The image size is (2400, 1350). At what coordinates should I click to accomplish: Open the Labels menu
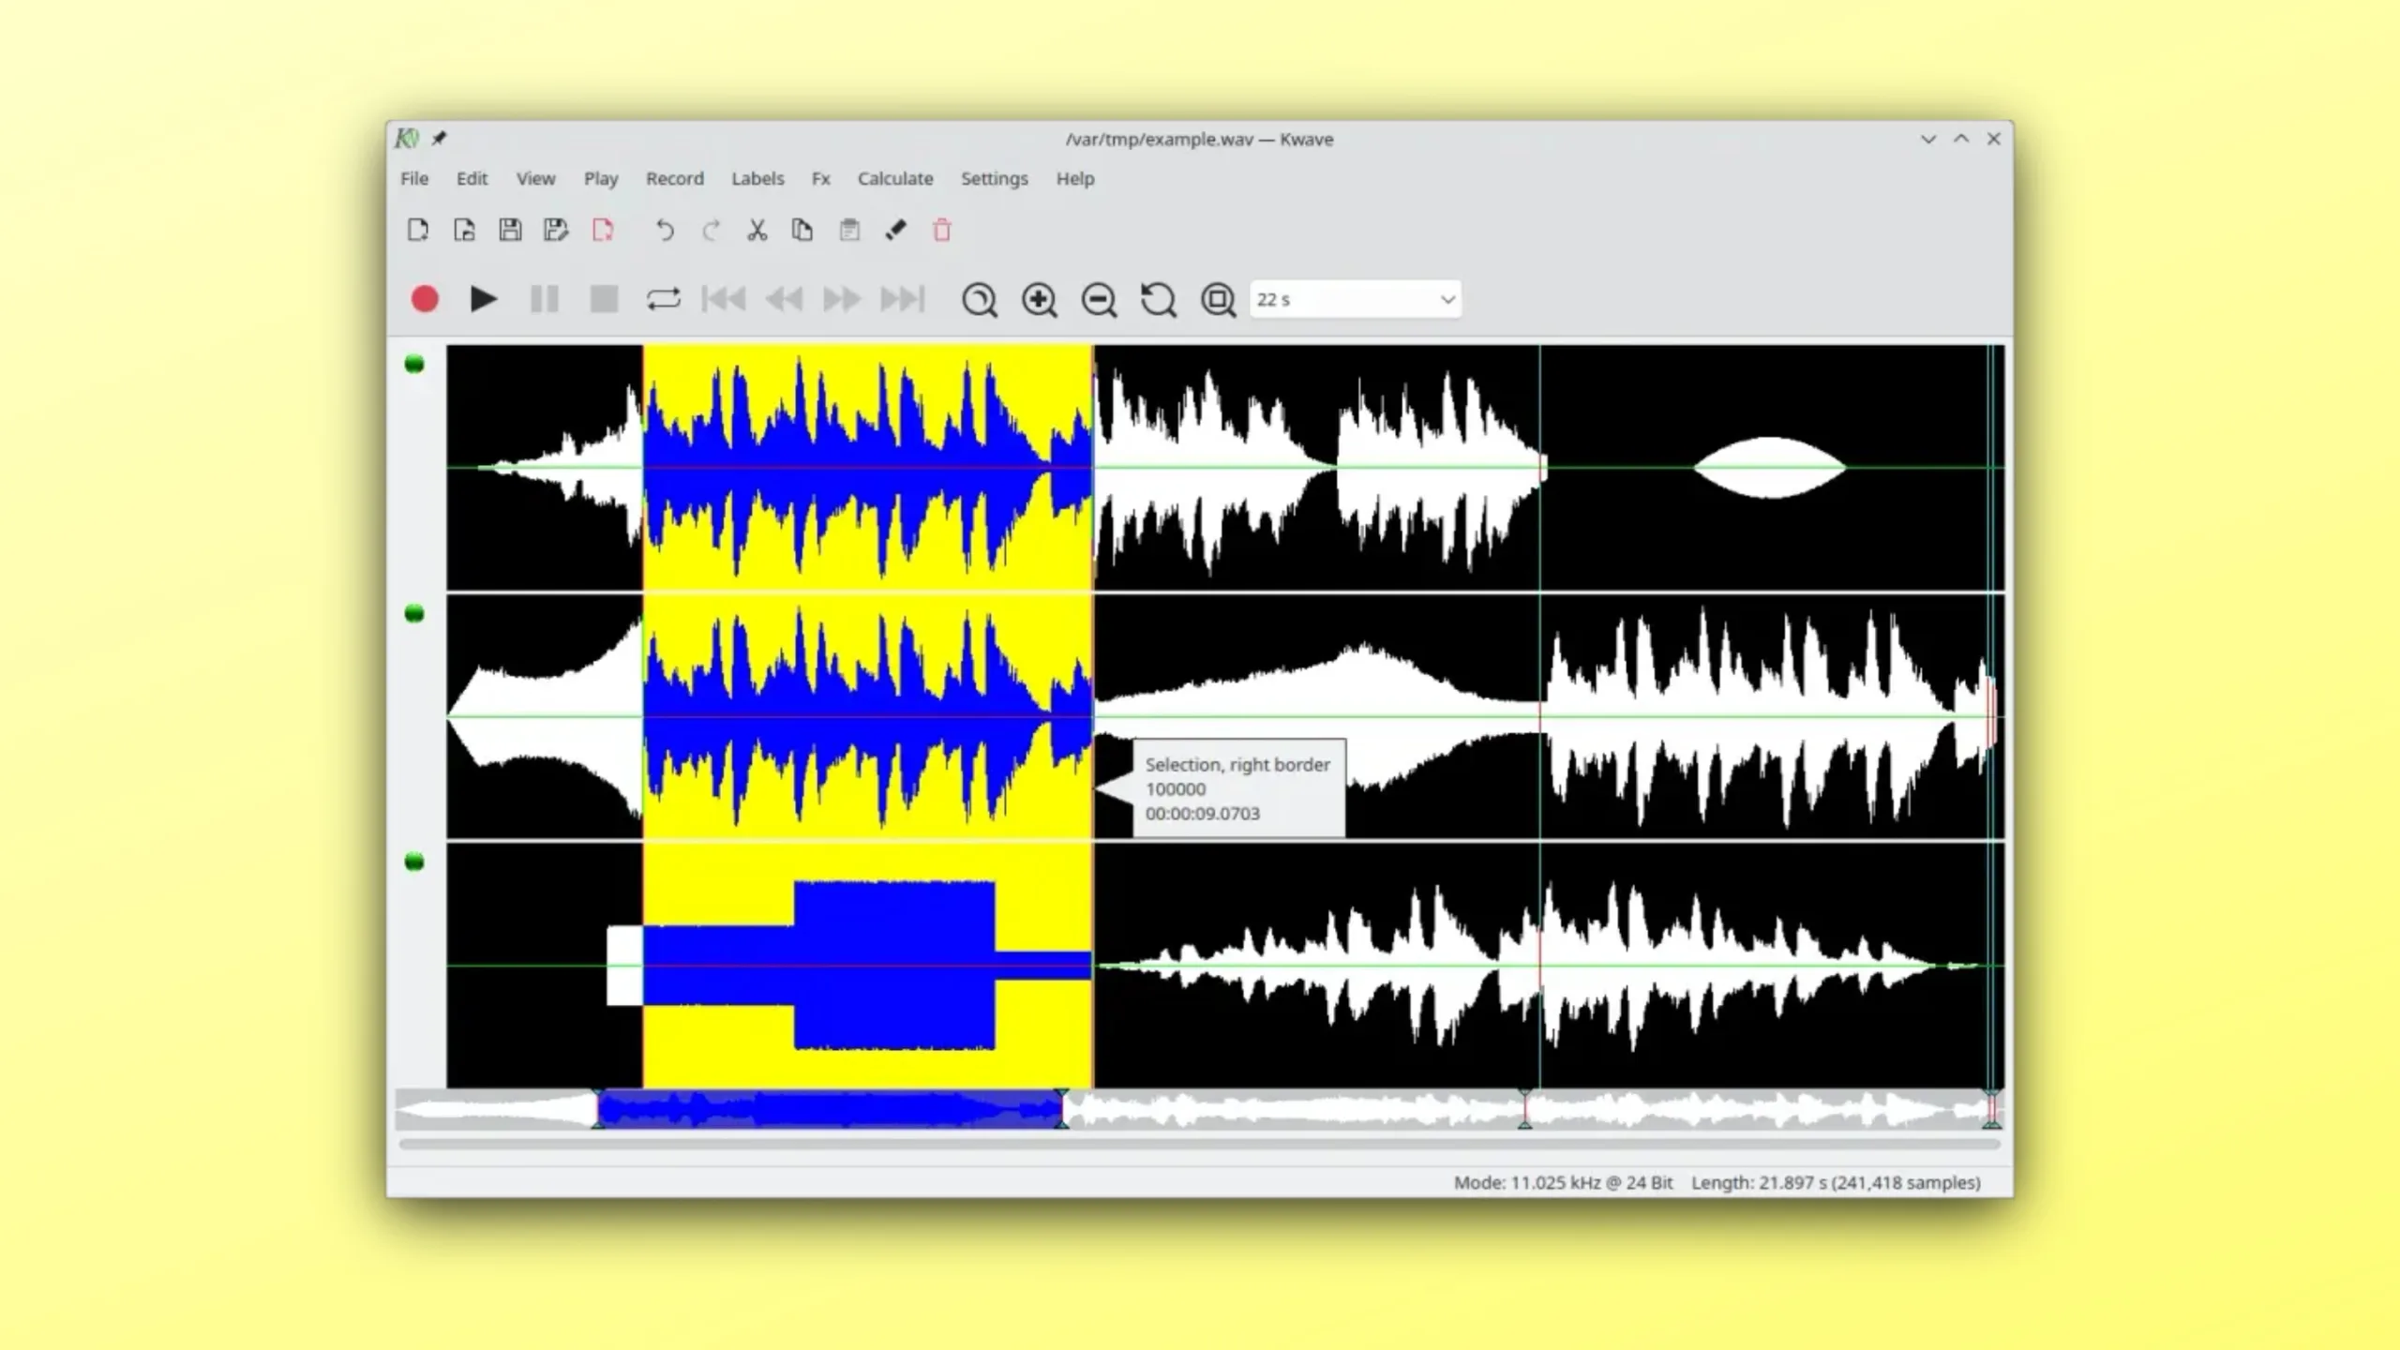tap(757, 178)
